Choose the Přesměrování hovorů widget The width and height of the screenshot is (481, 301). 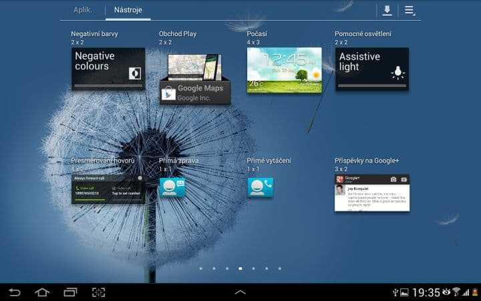pyautogui.click(x=108, y=189)
